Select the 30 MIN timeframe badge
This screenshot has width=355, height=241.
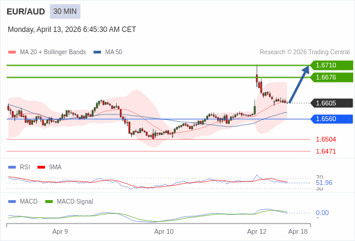(x=65, y=11)
